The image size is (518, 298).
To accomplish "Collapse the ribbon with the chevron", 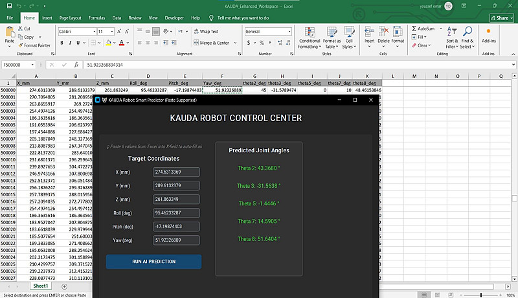I will [513, 54].
